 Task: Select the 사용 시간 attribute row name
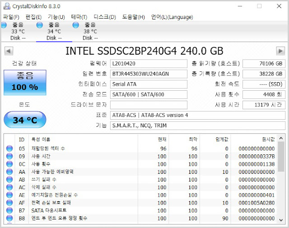click(x=41, y=156)
